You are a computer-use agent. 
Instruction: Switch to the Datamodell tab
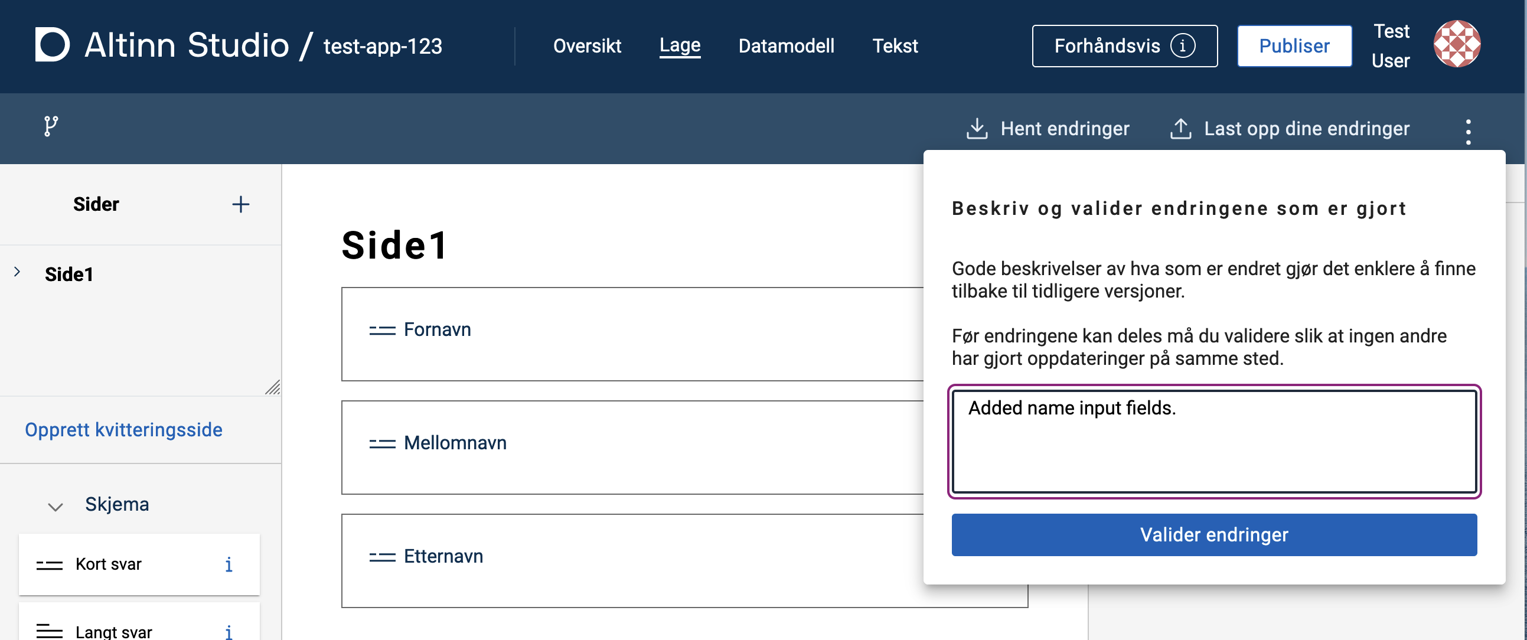click(785, 45)
